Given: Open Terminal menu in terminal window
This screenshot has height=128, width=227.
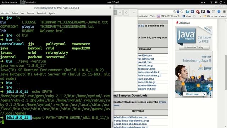Looking at the screenshot, I should (41, 14).
